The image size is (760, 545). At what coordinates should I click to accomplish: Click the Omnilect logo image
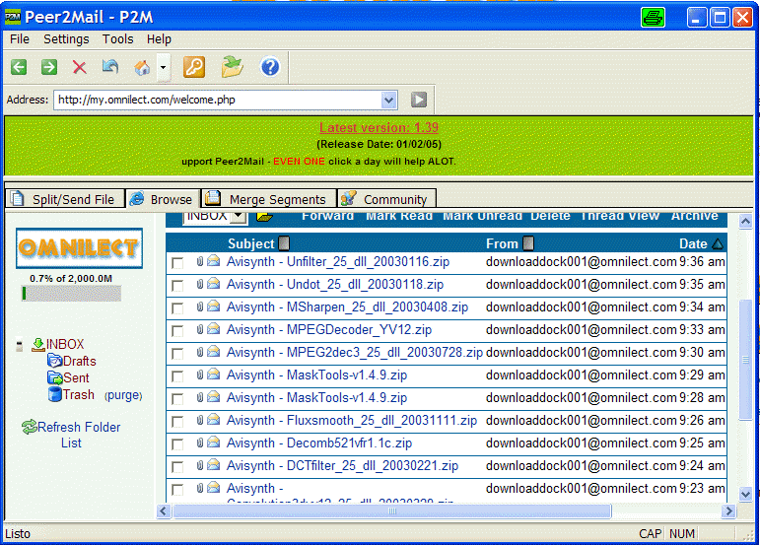click(x=80, y=248)
